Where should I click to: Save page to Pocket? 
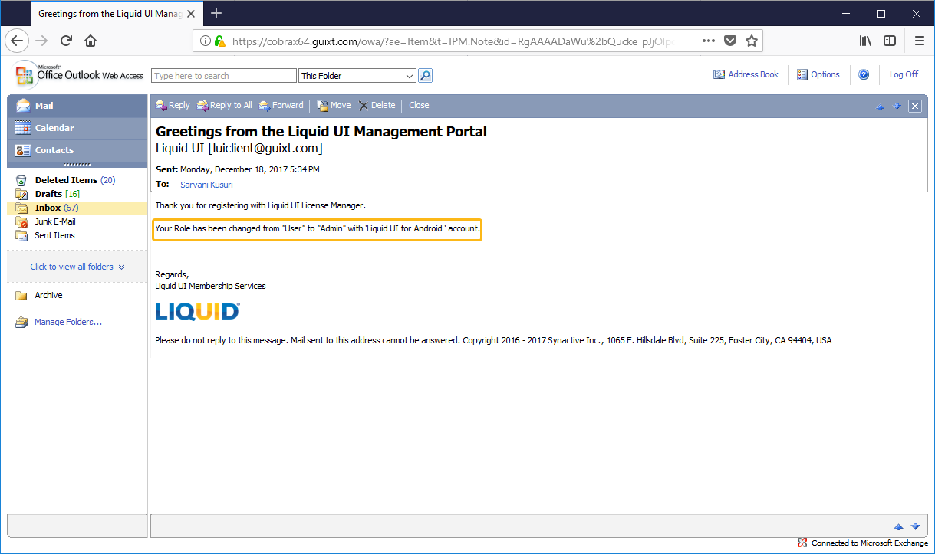pyautogui.click(x=730, y=41)
